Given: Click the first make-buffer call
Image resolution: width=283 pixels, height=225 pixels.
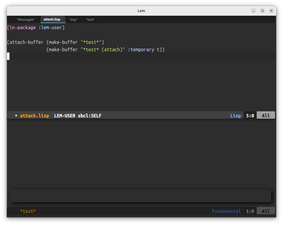Looking at the screenshot, I should pos(63,42).
